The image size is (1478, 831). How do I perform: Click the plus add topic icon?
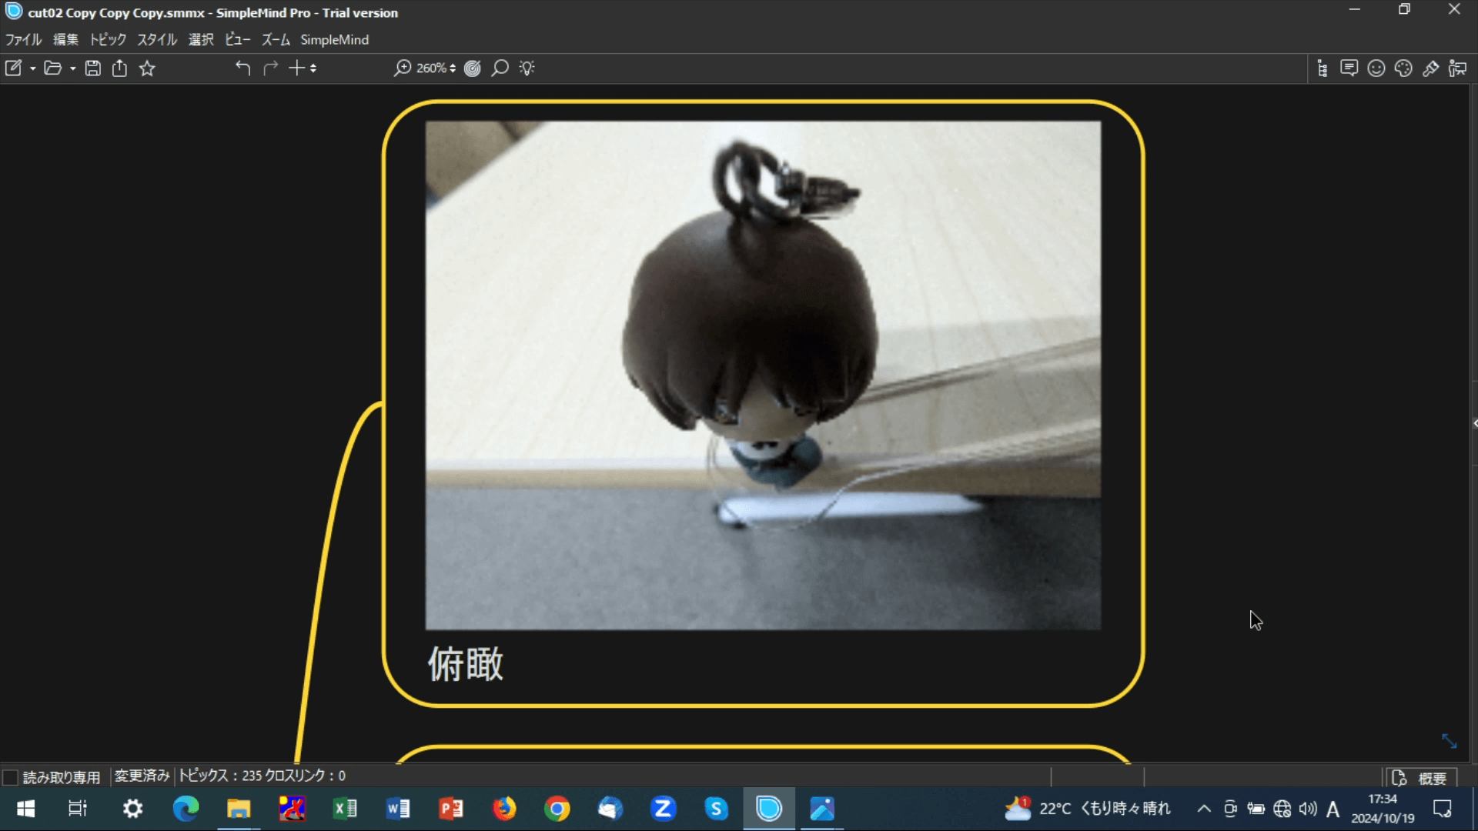pyautogui.click(x=296, y=68)
